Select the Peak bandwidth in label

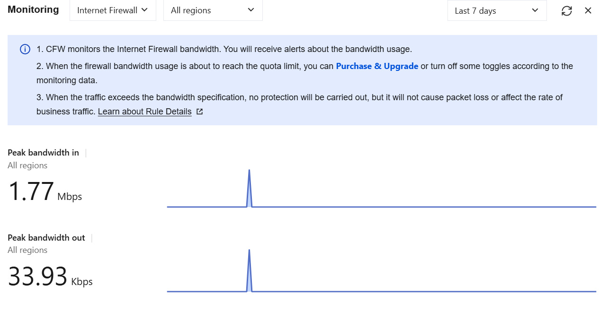[x=43, y=153]
